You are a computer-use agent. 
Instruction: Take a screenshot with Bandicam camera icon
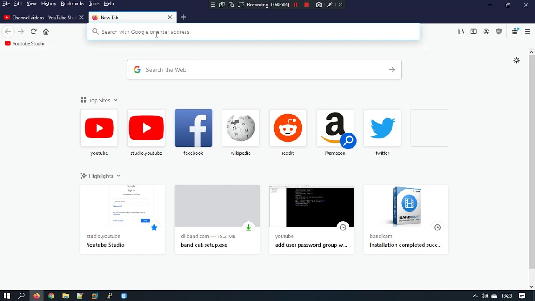click(x=319, y=5)
